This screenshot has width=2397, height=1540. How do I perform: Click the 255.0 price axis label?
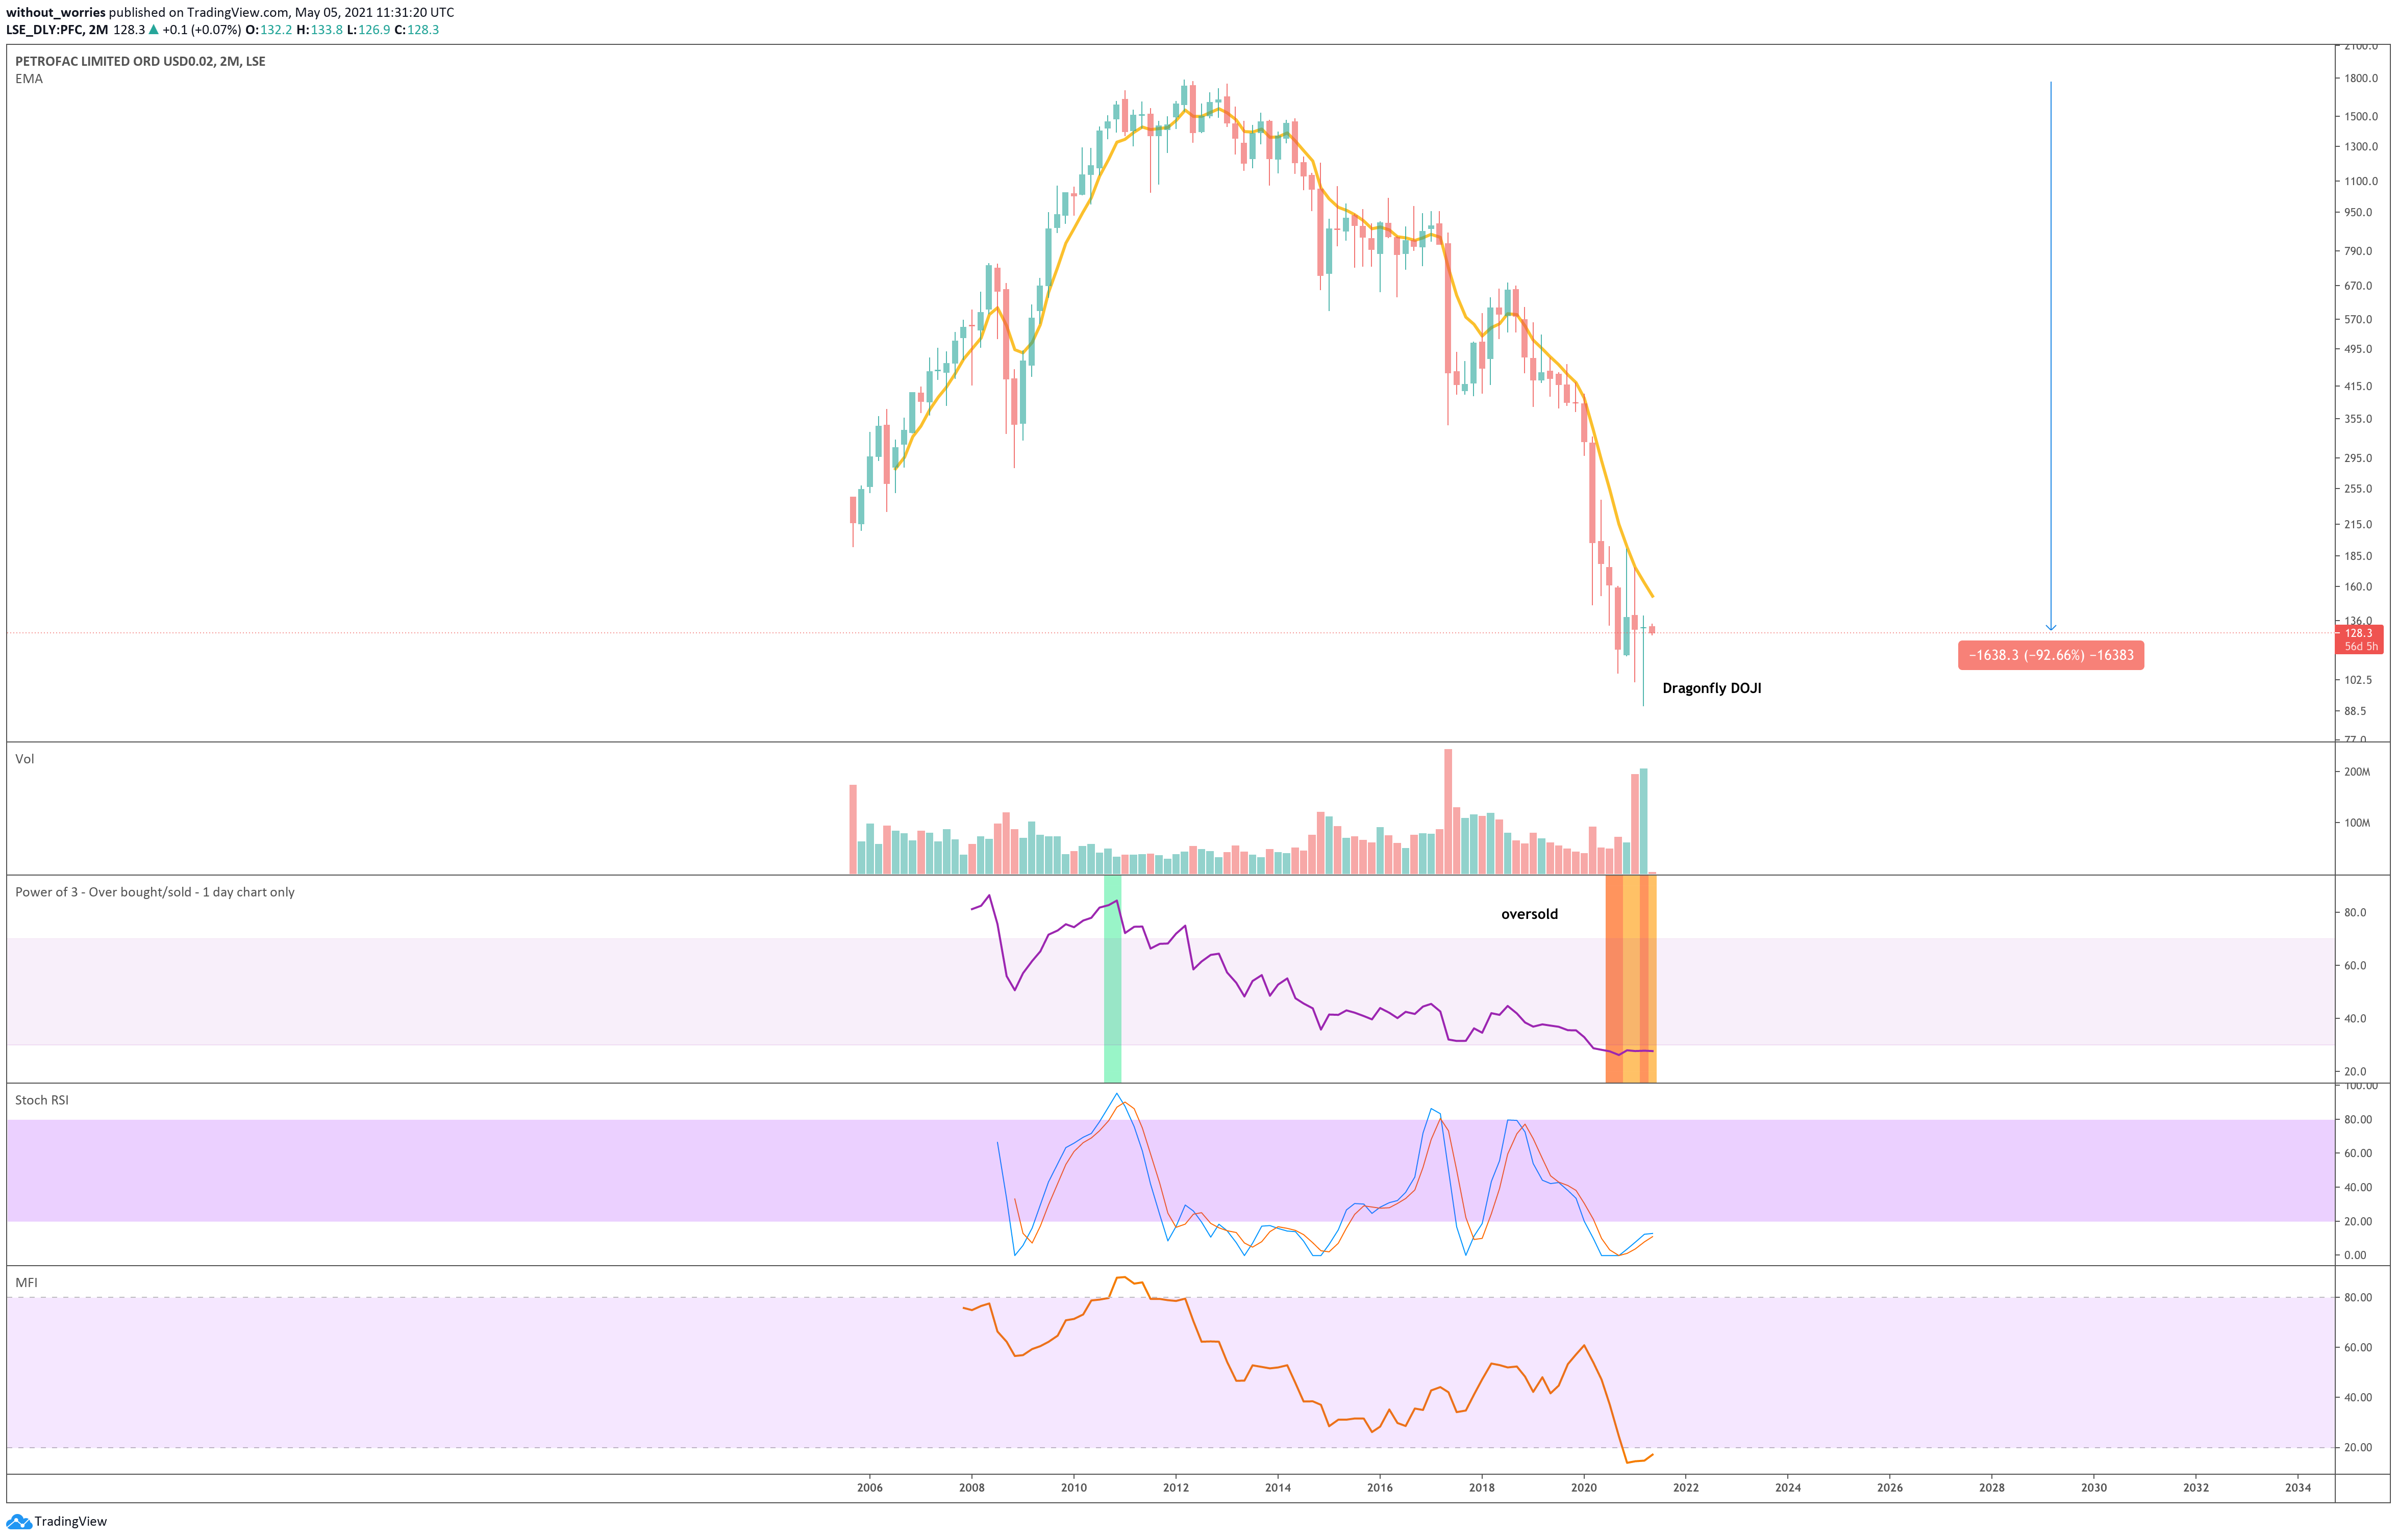[2358, 489]
